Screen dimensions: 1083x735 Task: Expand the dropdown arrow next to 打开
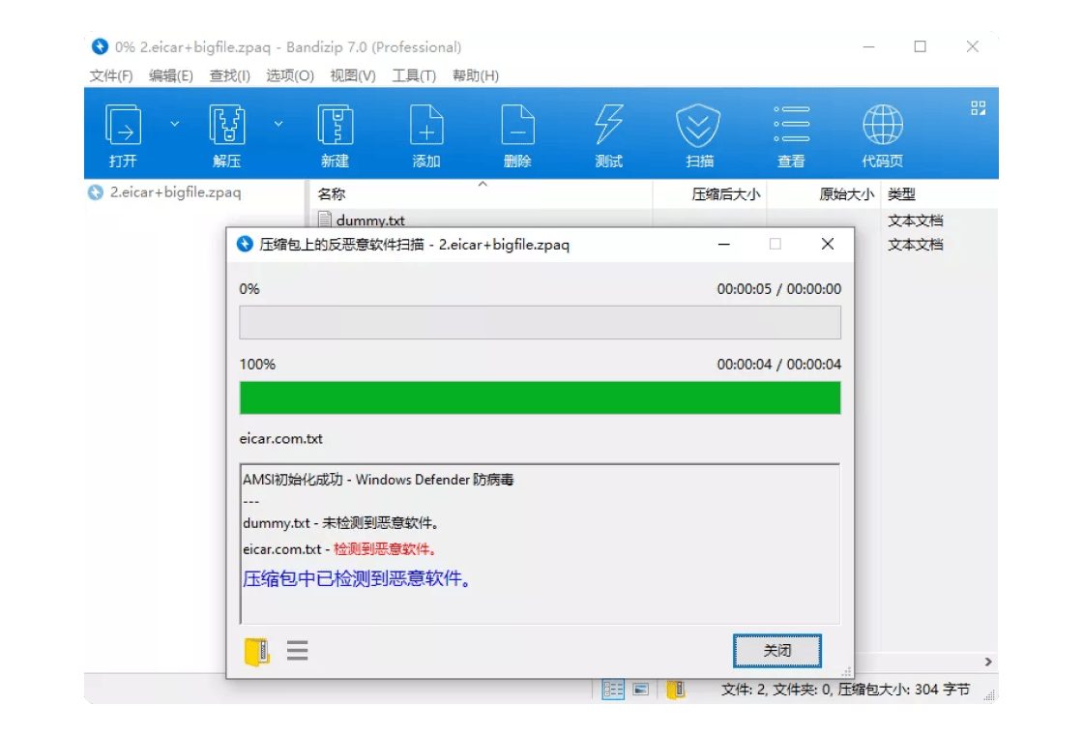click(175, 124)
